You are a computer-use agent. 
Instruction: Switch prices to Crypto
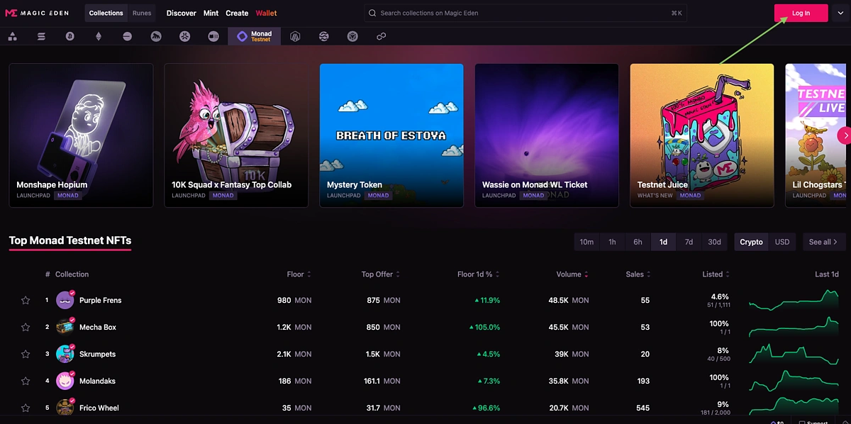[x=751, y=242]
